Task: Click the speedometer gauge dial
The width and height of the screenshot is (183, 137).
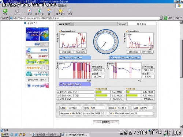Action: click(106, 42)
